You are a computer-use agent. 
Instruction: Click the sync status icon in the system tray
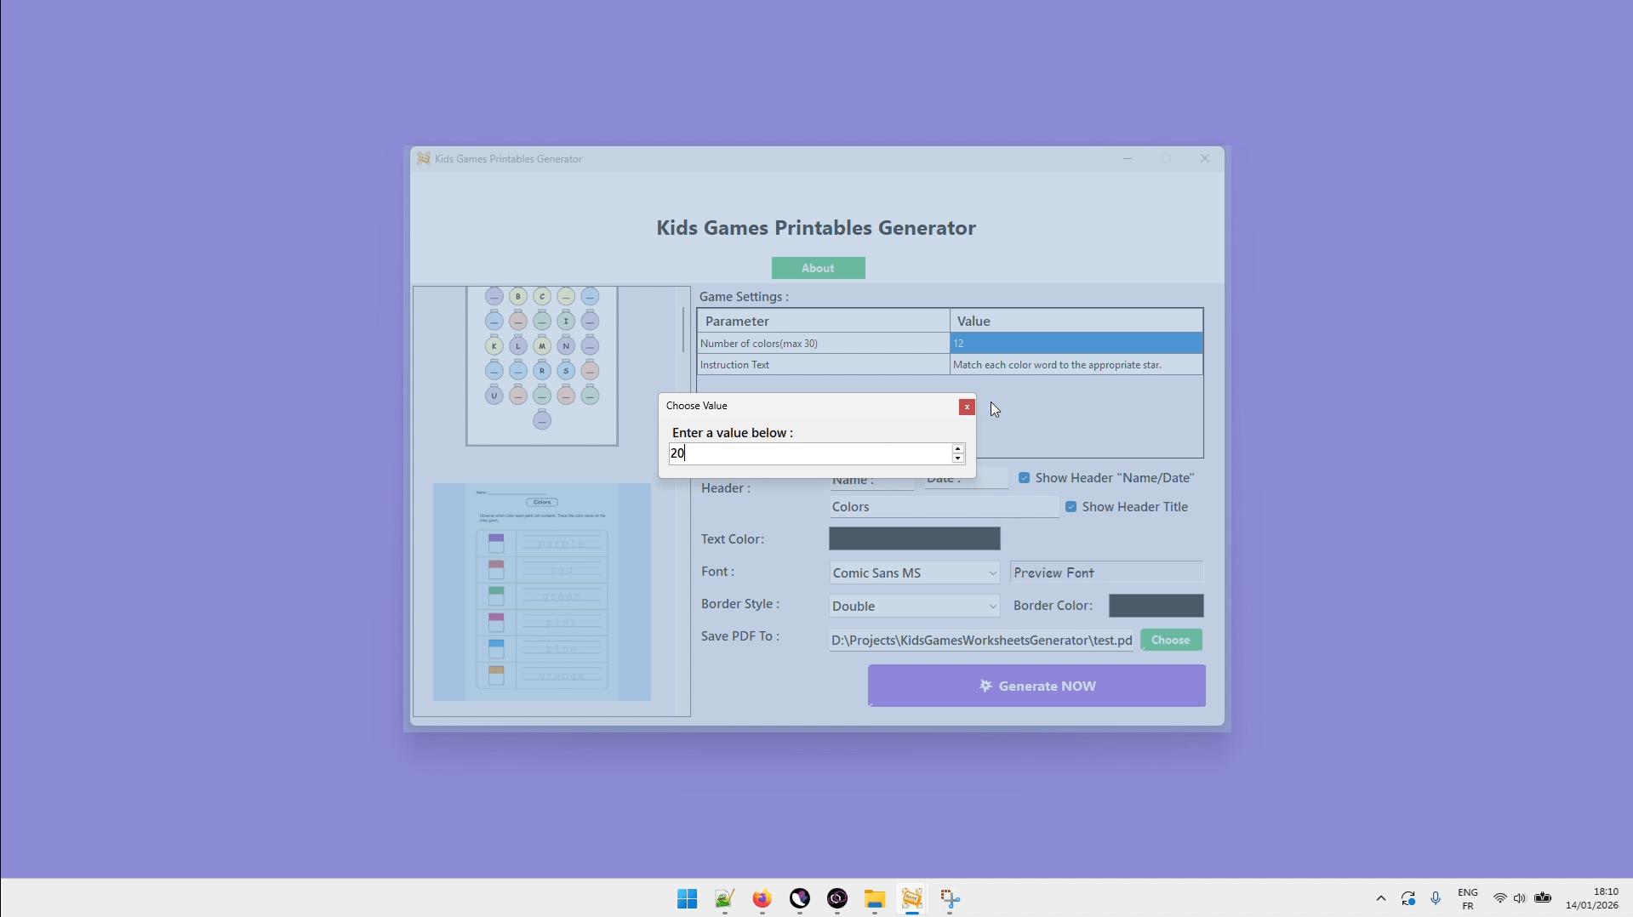[1408, 898]
